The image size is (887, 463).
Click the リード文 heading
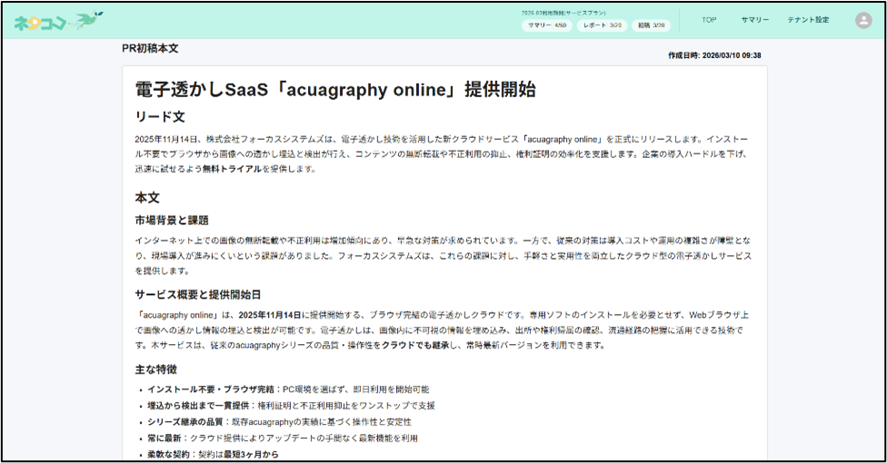click(160, 117)
